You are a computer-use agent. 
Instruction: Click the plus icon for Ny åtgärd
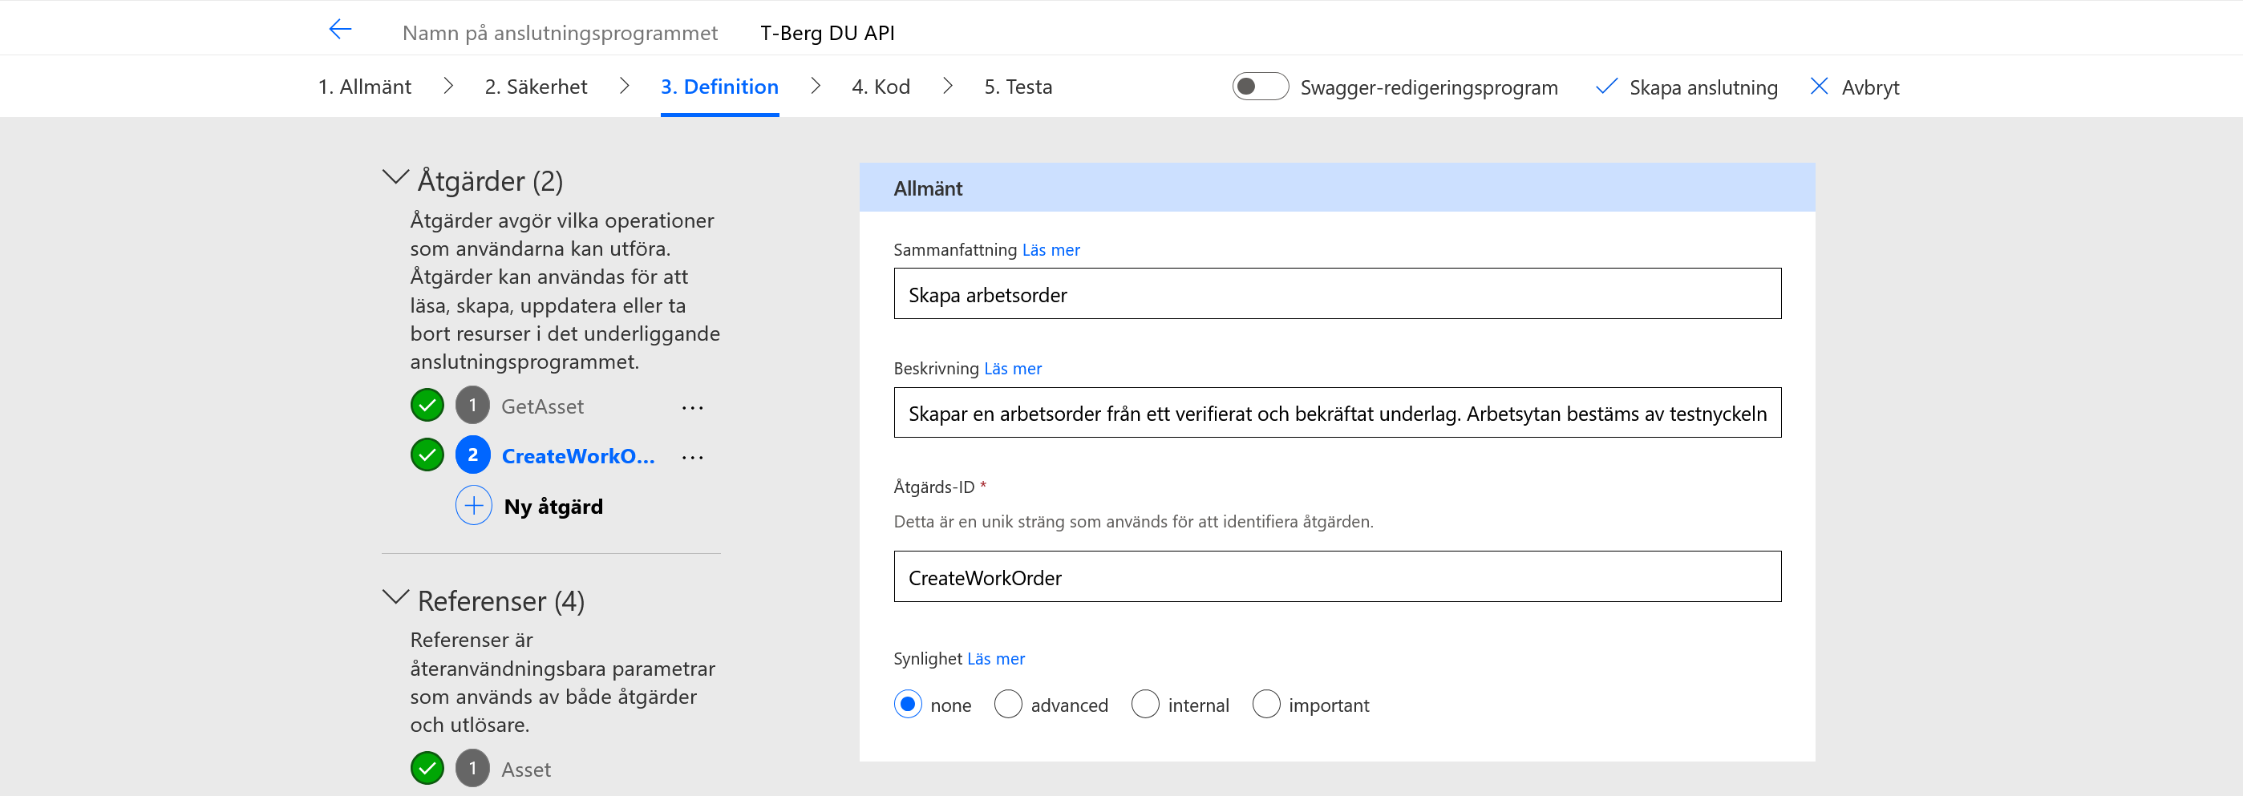474,506
